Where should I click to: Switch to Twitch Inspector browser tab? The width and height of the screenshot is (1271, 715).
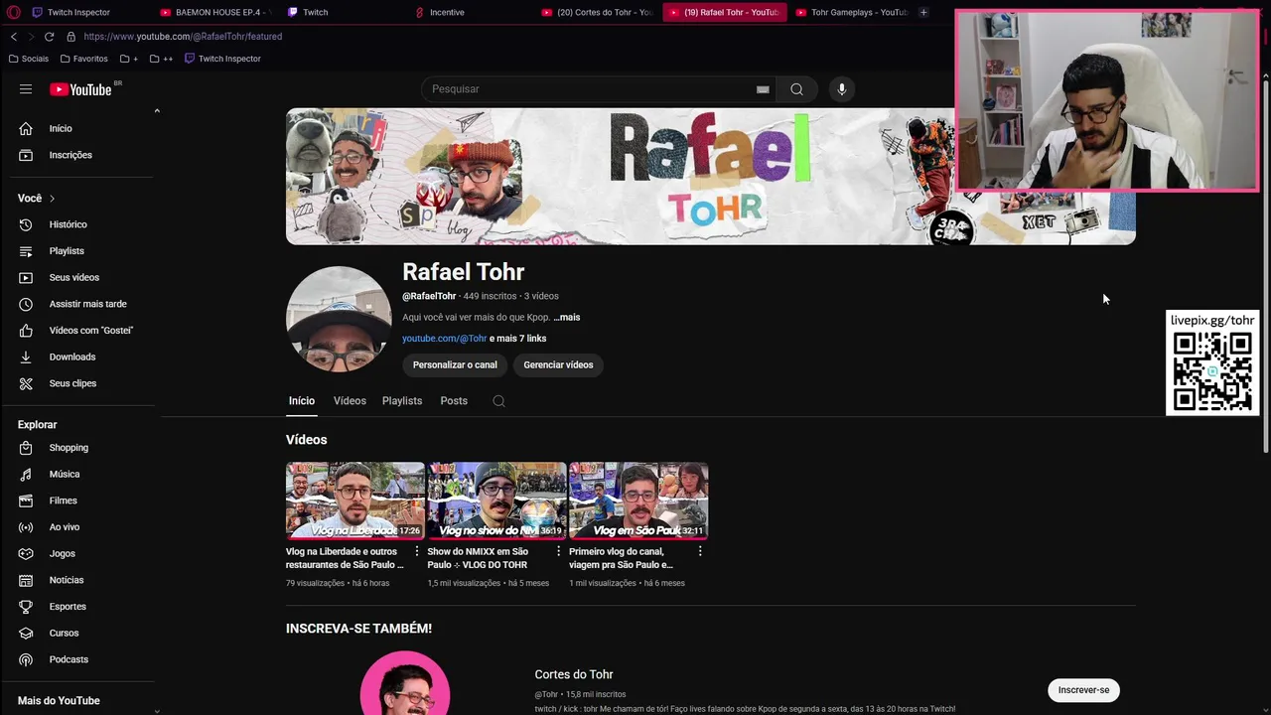click(x=77, y=12)
